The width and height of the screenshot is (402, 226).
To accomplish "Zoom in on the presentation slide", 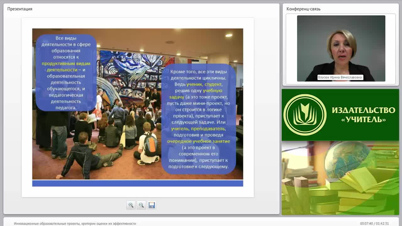I will [131, 205].
